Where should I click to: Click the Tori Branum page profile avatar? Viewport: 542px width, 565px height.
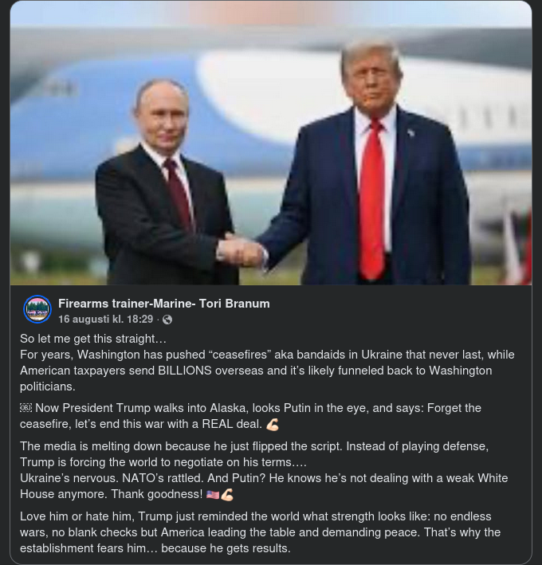coord(37,309)
